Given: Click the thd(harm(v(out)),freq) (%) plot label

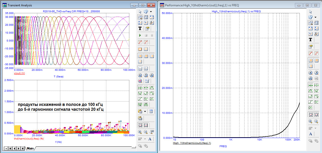Looking at the screenshot, I should (x=29, y=139).
